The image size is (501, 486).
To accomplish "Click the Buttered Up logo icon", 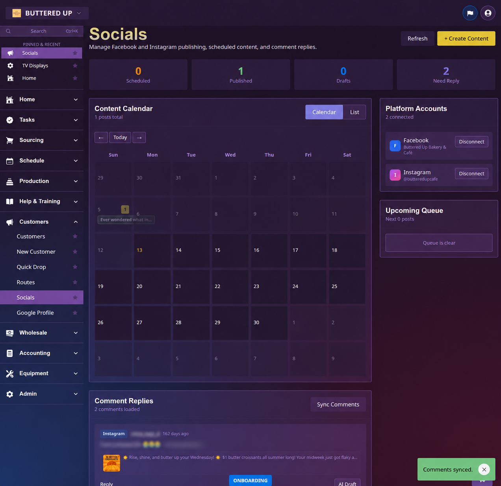I will point(17,13).
